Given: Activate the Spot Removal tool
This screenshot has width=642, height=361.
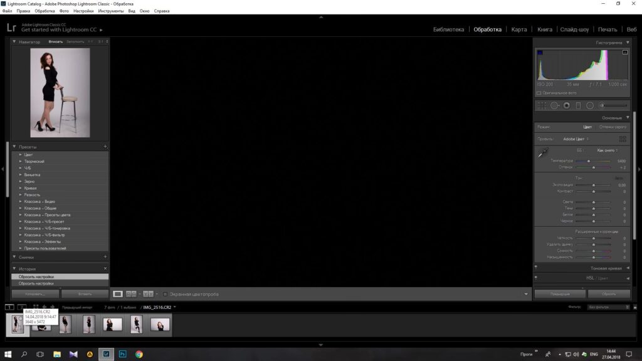Looking at the screenshot, I should 554,105.
